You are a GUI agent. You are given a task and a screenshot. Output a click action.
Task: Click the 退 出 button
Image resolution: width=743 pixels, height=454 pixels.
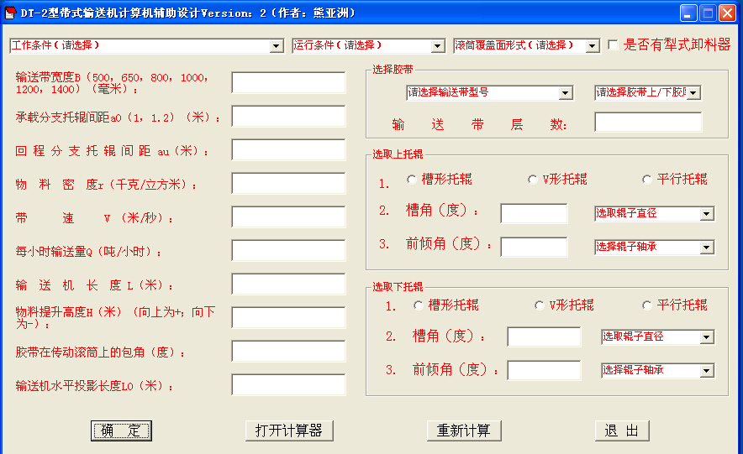point(622,431)
